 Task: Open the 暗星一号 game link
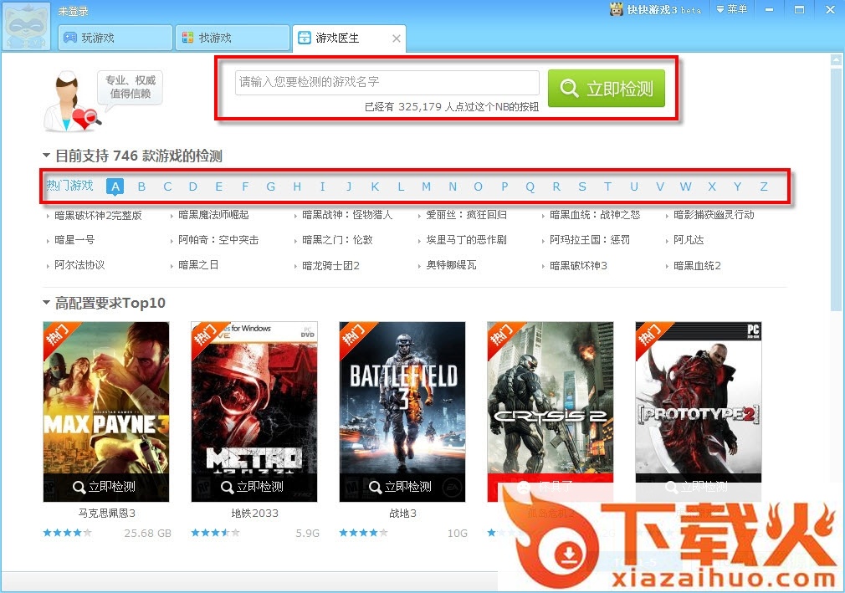(74, 240)
